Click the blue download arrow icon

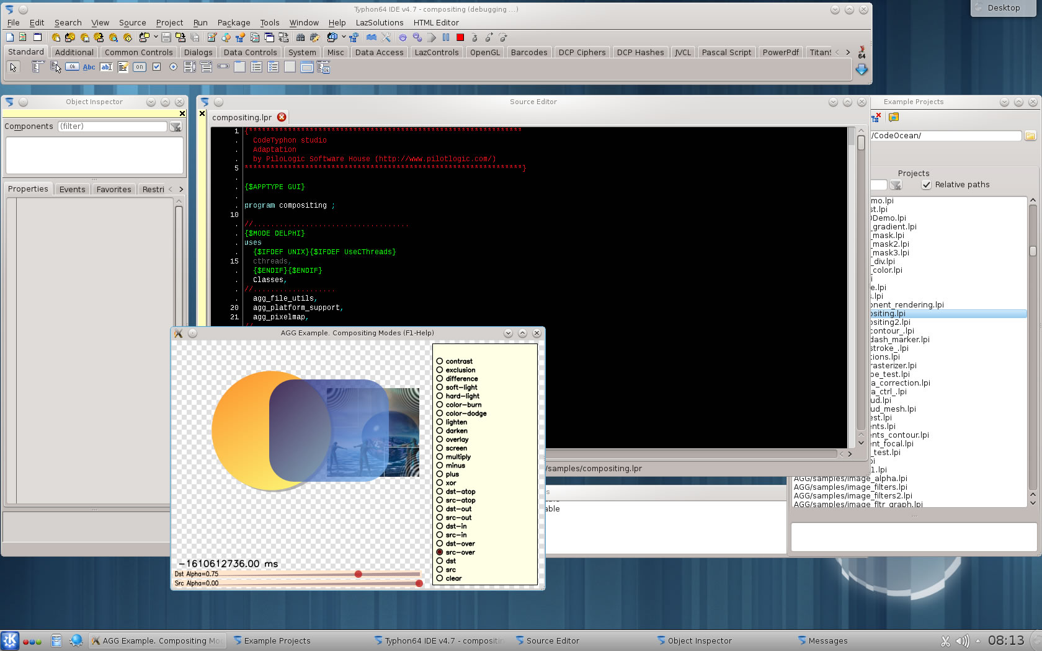coord(862,70)
